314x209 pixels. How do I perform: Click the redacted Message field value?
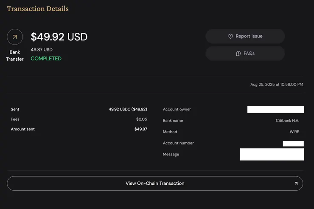coord(272,154)
